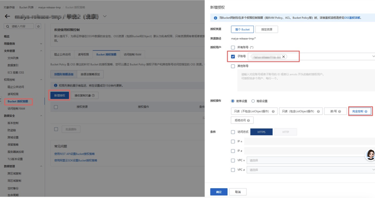Click the search magnifier icon in sidebar

[x=8, y=26]
